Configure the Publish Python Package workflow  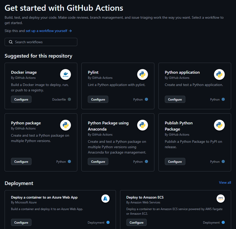tap(175, 161)
